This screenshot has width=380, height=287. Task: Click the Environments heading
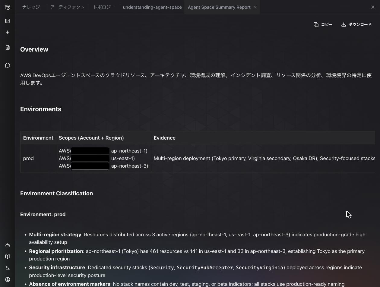[41, 109]
